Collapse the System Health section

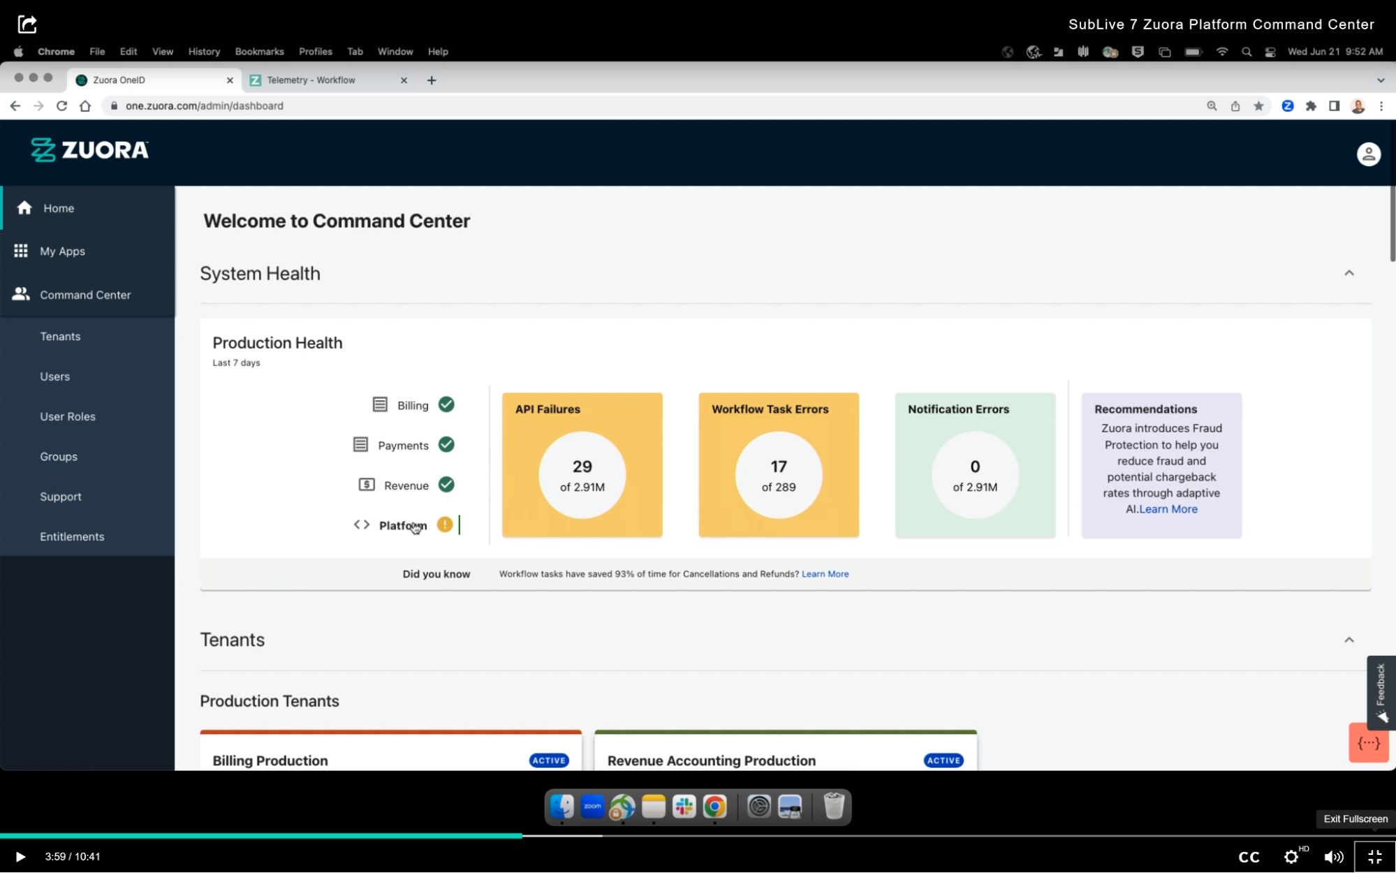pos(1349,273)
